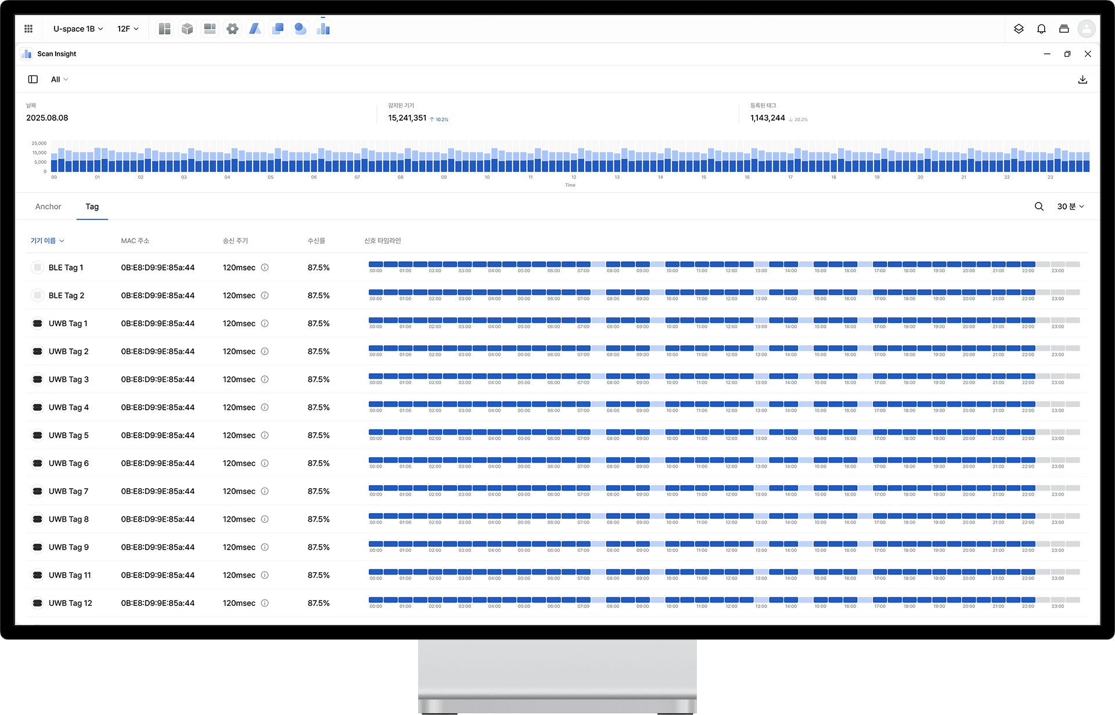Select the Scan Insight bar chart icon
This screenshot has height=715, width=1115.
pyautogui.click(x=323, y=28)
